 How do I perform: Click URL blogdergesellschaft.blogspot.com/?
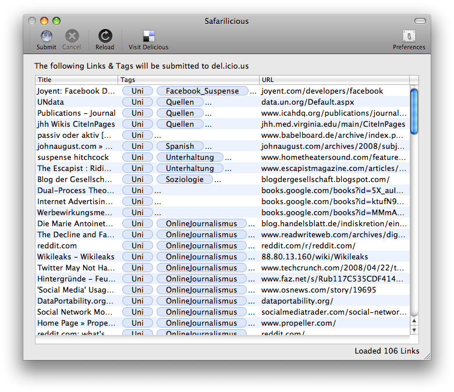(x=325, y=179)
